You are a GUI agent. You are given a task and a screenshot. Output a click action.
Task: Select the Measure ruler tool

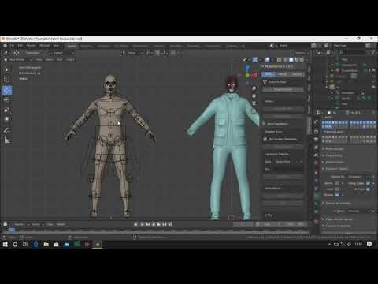7,140
